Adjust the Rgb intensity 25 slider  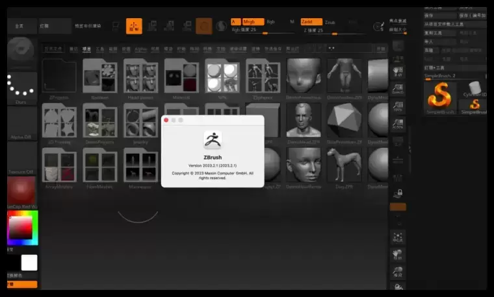click(x=263, y=30)
